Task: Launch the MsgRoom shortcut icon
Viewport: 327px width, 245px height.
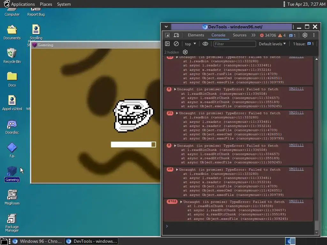Action: click(x=12, y=197)
